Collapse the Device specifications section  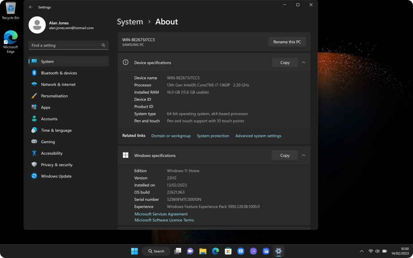(x=303, y=63)
